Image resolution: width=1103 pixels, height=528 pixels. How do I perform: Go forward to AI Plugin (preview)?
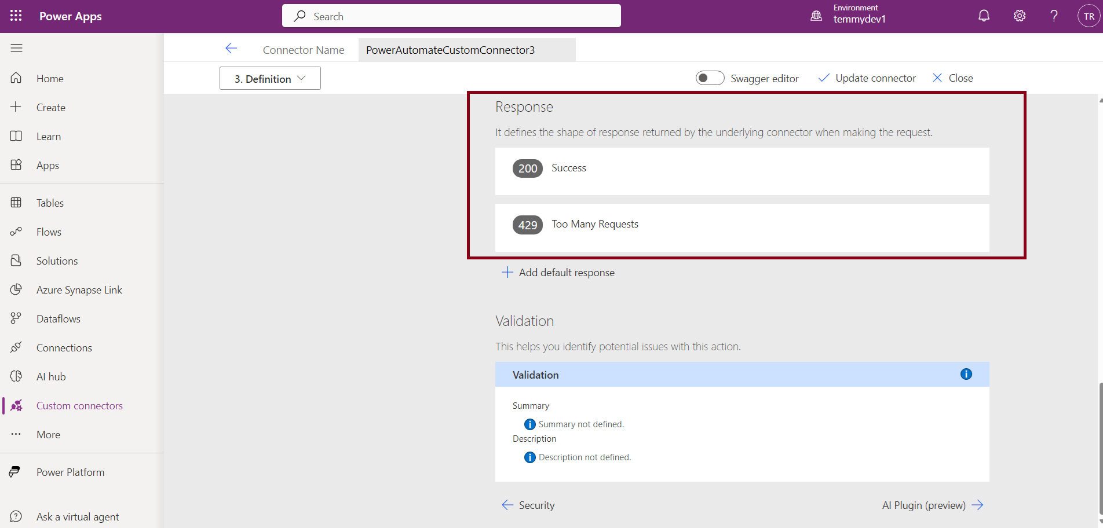[933, 505]
